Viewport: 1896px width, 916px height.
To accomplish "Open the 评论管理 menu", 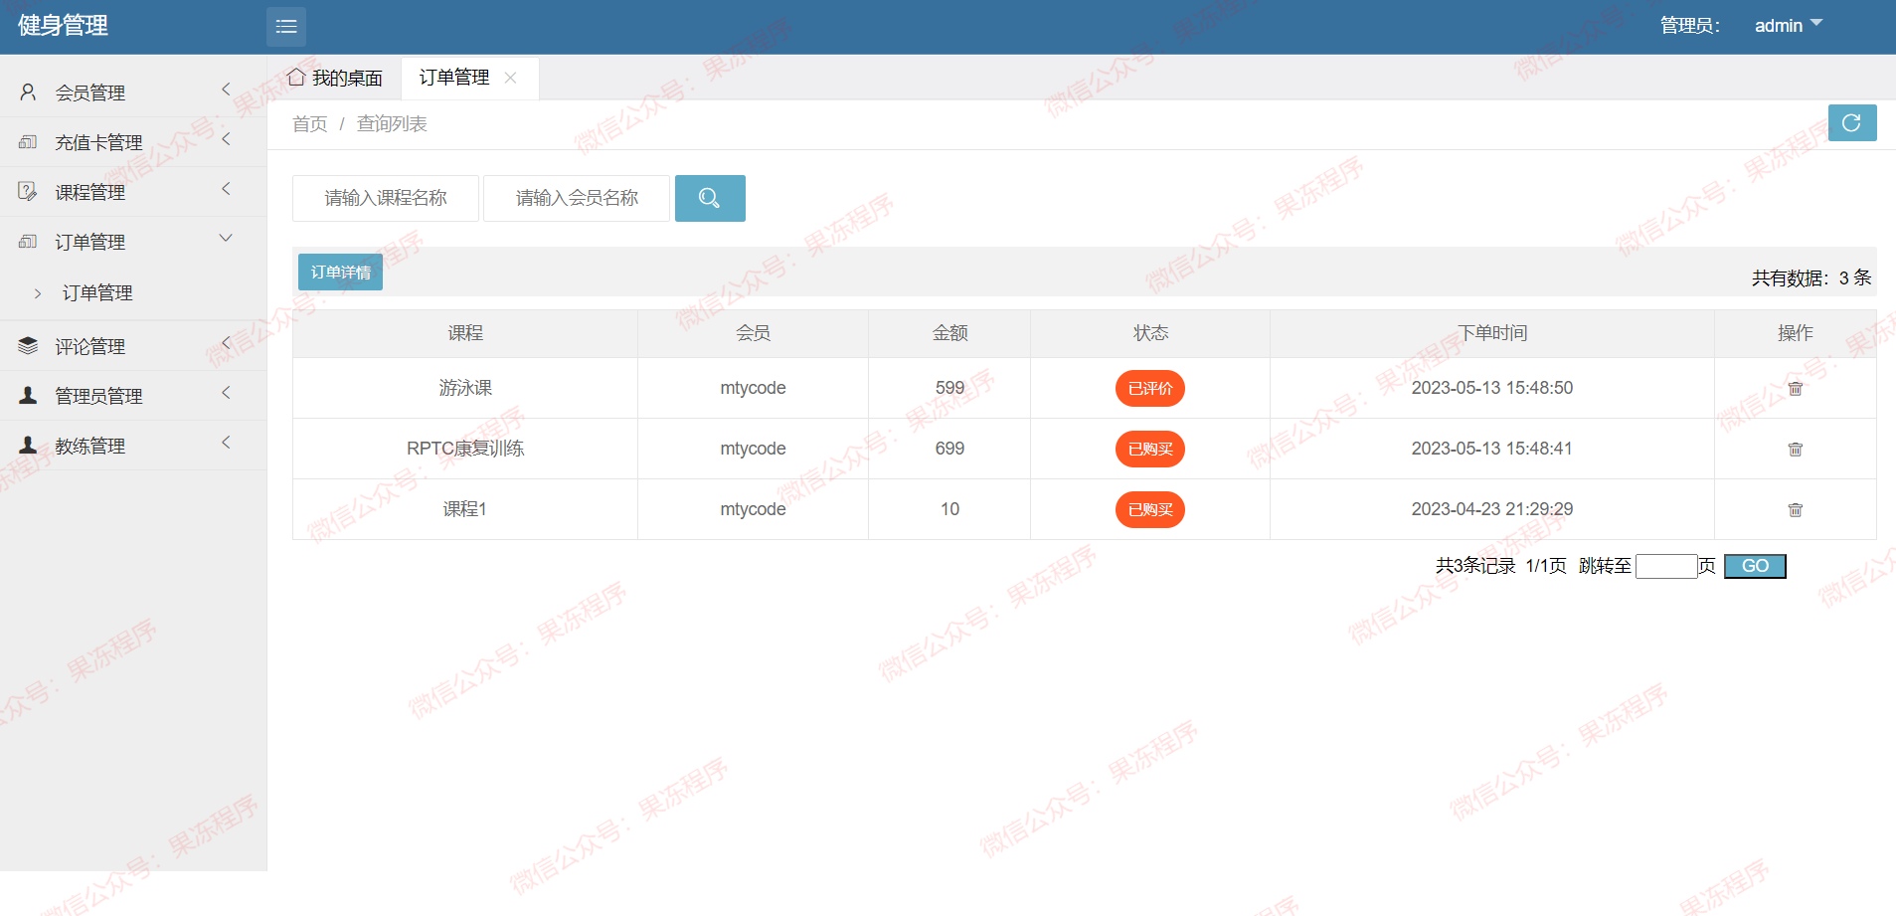I will (133, 346).
